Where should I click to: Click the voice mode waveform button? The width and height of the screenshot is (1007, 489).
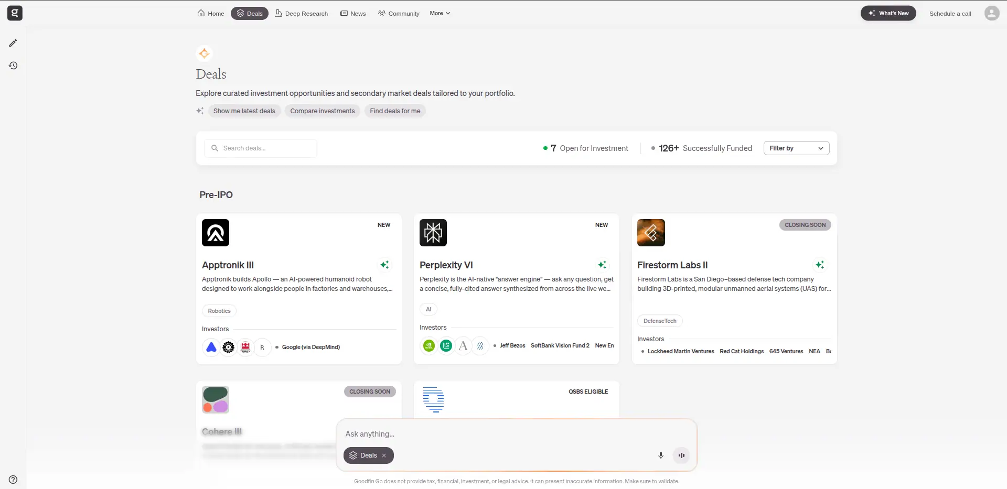tap(681, 455)
